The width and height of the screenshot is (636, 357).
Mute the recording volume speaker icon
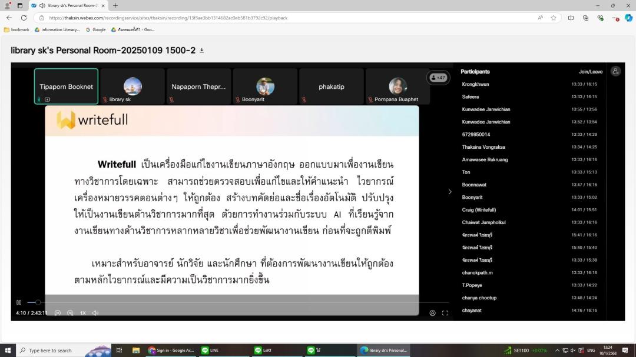(x=95, y=313)
